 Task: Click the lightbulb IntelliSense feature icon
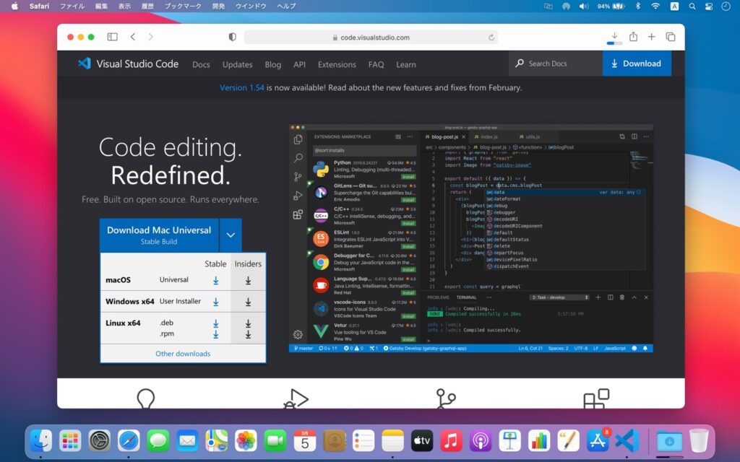[x=145, y=398]
